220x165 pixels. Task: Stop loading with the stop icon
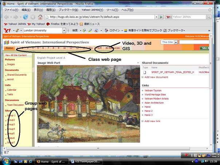coord(33,17)
